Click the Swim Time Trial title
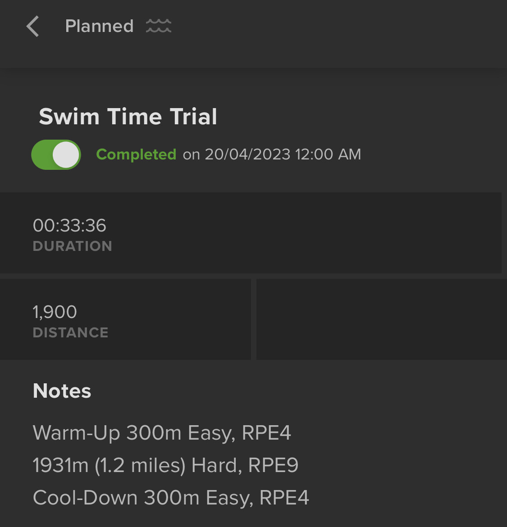 tap(128, 117)
